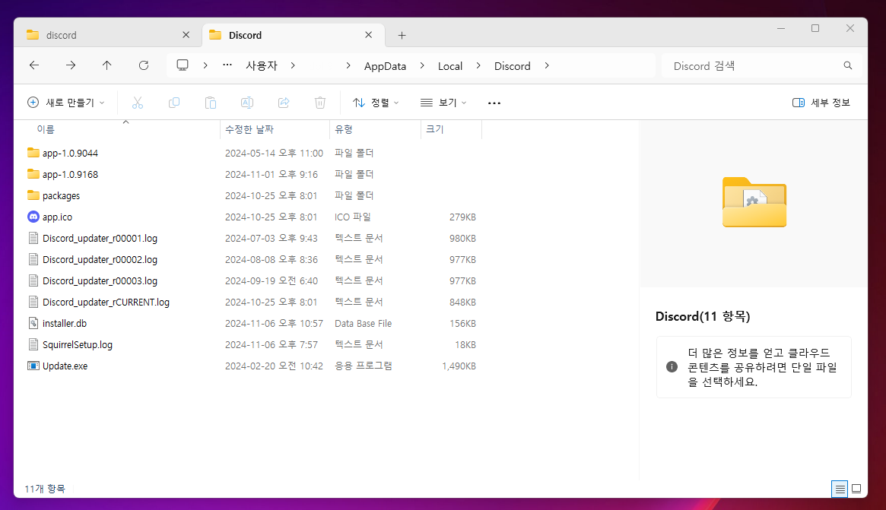
Task: Expand chevron next to PC icon
Action: click(x=205, y=65)
